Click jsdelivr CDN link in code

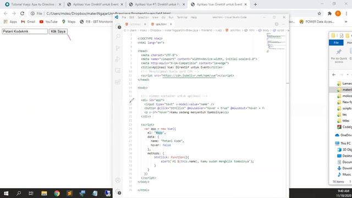(x=189, y=76)
